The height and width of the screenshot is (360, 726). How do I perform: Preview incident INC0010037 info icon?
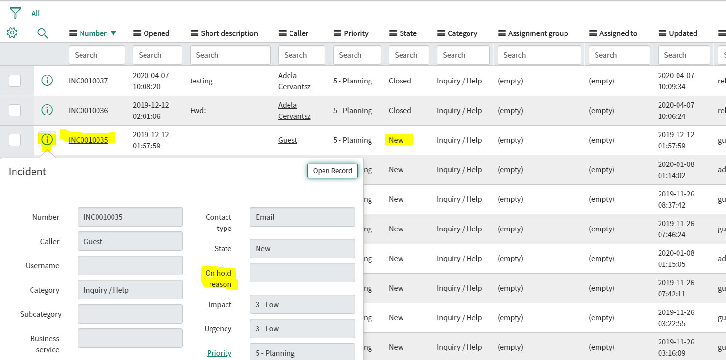pyautogui.click(x=47, y=81)
